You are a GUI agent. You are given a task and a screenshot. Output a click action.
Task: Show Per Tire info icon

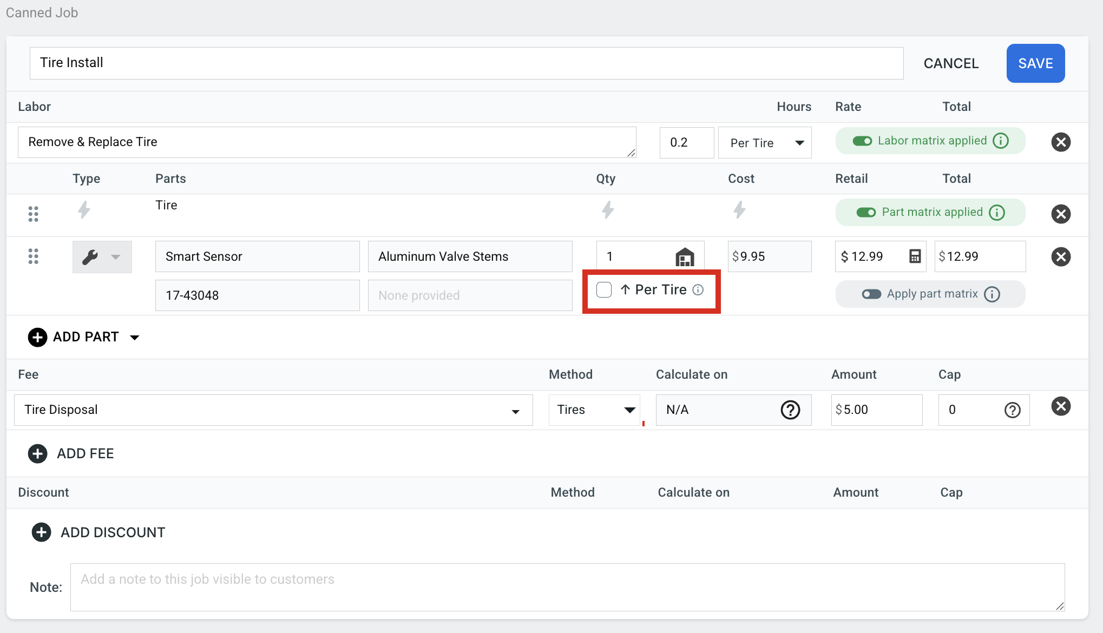click(698, 290)
